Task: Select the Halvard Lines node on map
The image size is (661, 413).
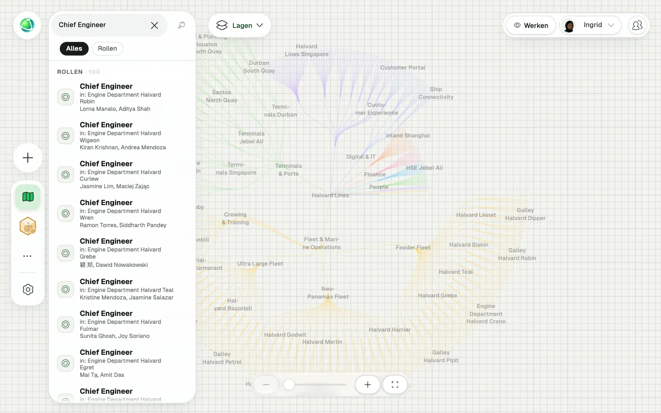Action: [330, 195]
